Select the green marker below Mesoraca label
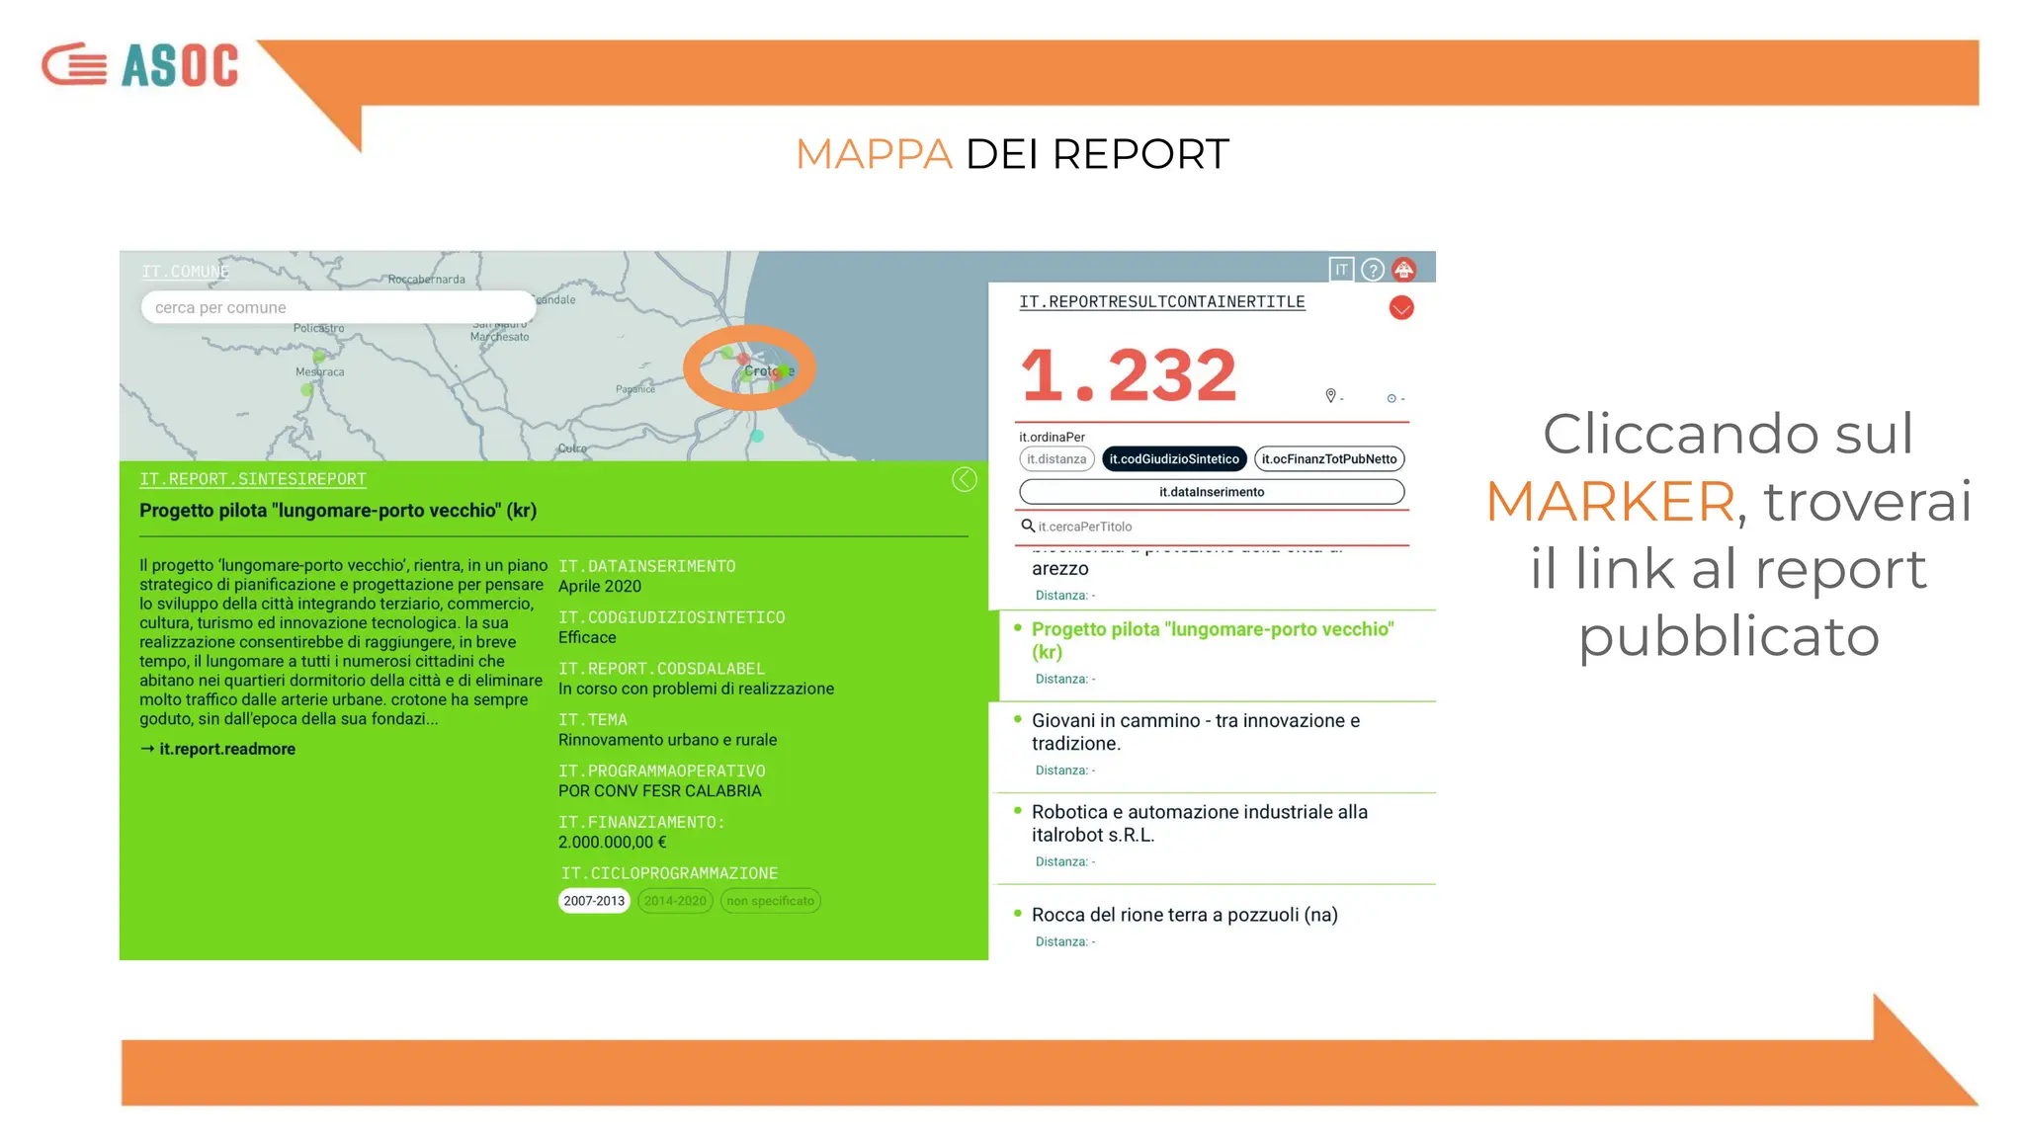Image resolution: width=2024 pixels, height=1138 pixels. pyautogui.click(x=307, y=390)
